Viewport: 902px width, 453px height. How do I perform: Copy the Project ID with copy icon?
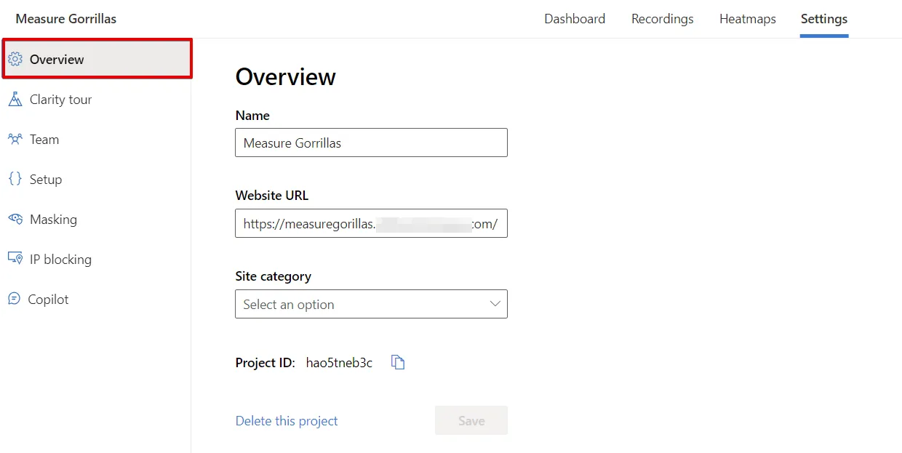398,362
